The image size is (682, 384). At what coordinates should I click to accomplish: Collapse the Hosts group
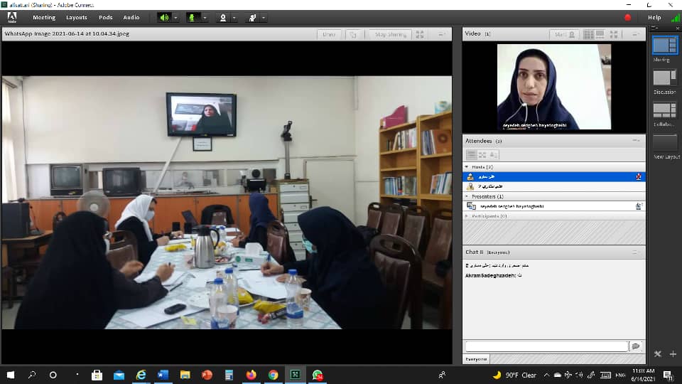coord(467,166)
